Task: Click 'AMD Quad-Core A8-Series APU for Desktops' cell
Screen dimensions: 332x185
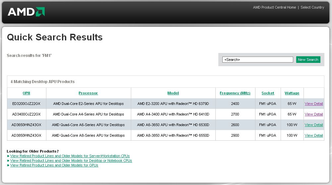Action: (88, 135)
